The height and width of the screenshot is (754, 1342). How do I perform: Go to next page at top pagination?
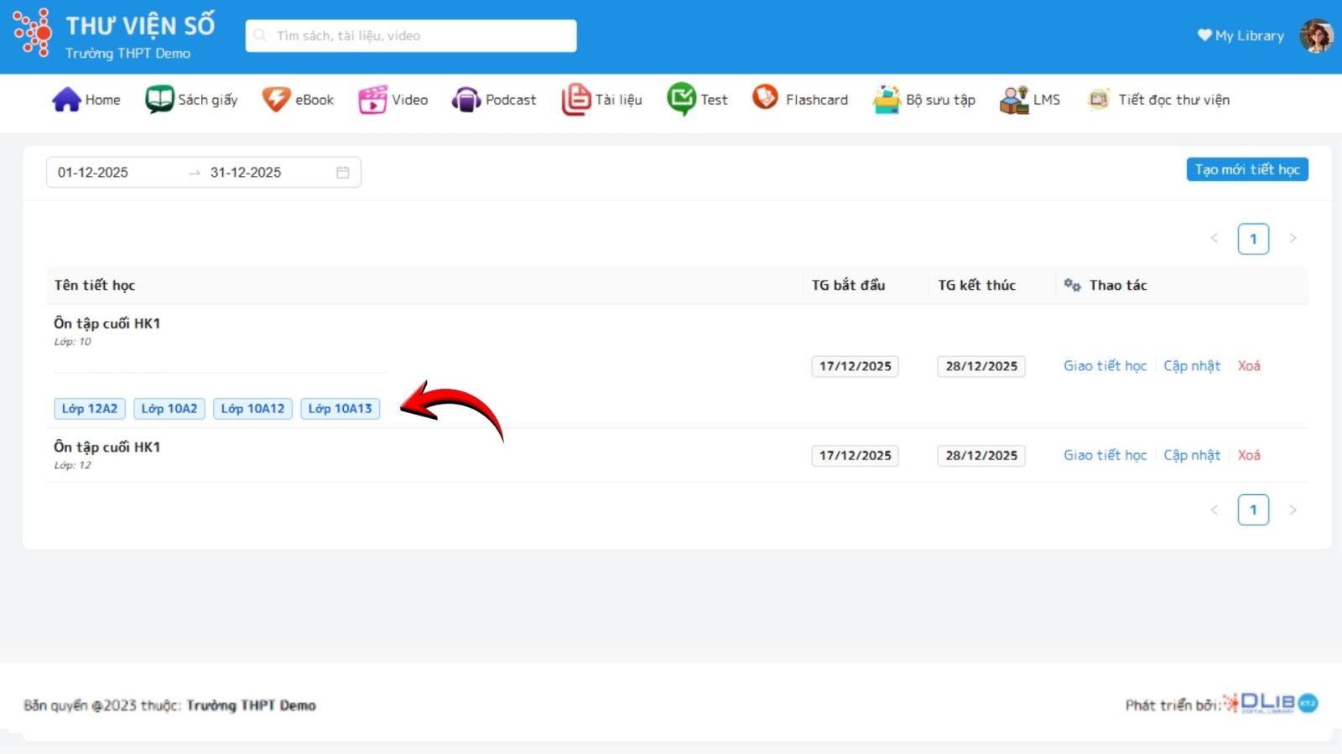(x=1293, y=239)
